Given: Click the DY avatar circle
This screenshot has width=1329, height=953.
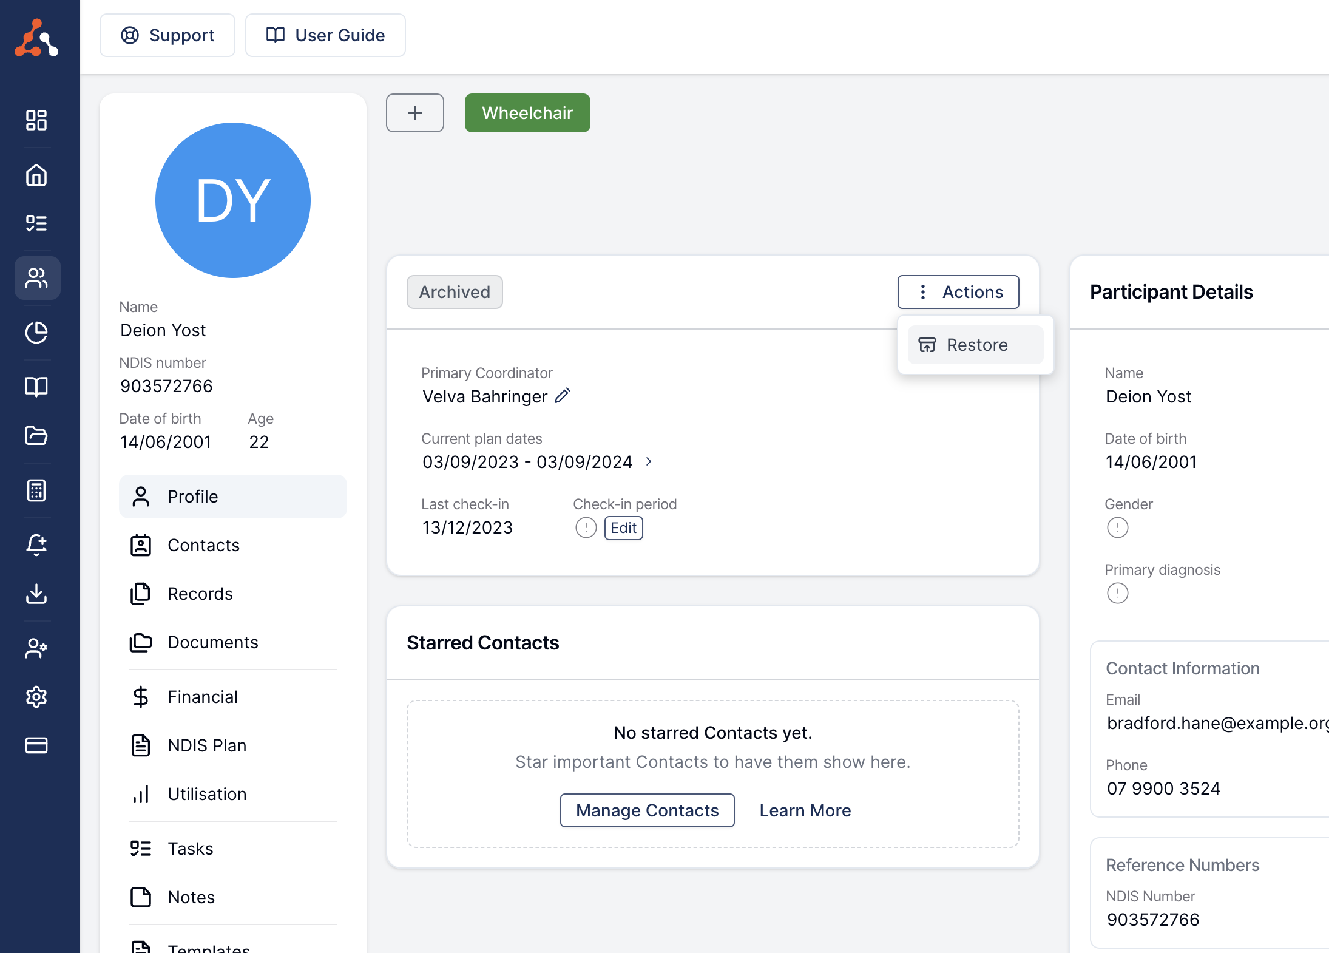Looking at the screenshot, I should coord(233,200).
